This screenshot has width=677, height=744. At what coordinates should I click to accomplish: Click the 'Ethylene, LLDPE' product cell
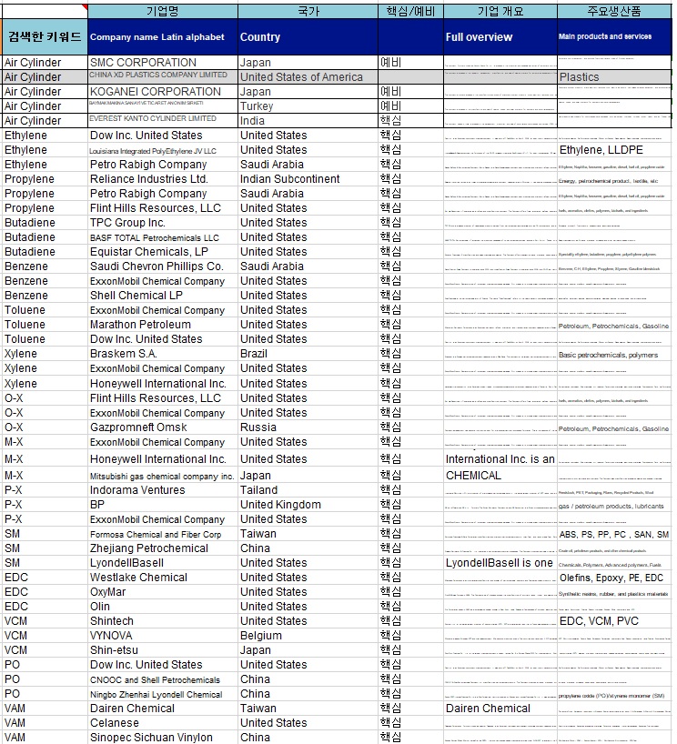pos(614,150)
